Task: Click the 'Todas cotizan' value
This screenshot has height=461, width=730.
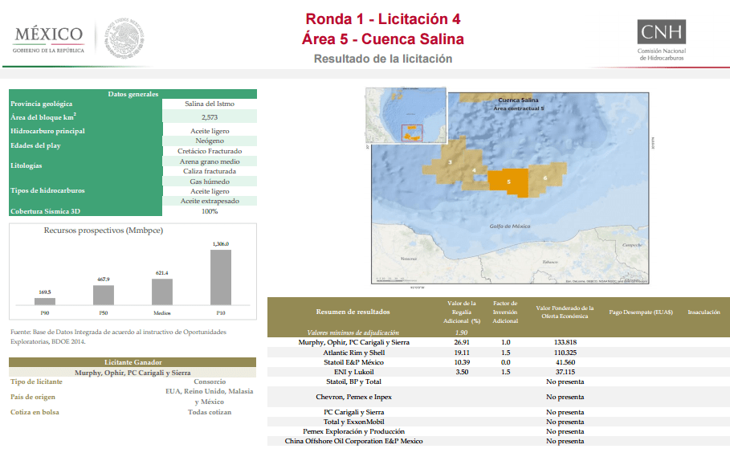Action: pos(210,413)
